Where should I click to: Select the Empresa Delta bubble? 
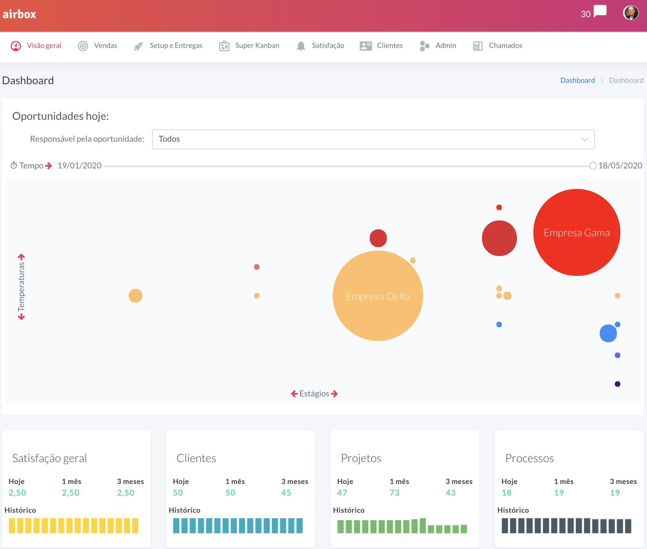(x=378, y=296)
